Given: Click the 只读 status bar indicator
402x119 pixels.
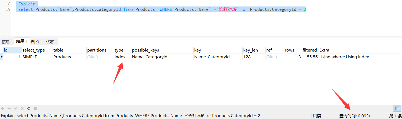Looking at the screenshot, I should pos(317,116).
